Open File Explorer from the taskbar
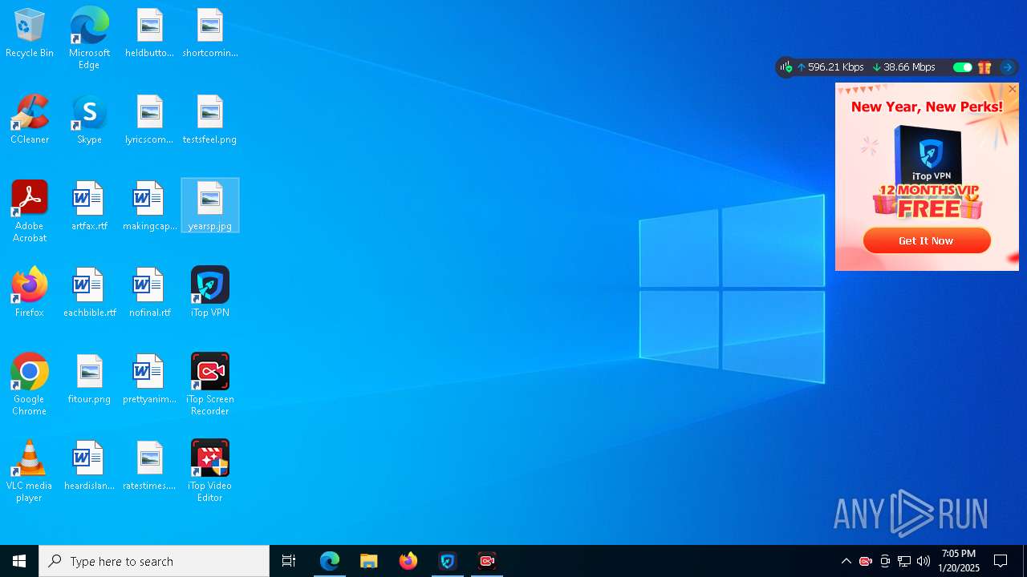The height and width of the screenshot is (577, 1027). point(369,561)
